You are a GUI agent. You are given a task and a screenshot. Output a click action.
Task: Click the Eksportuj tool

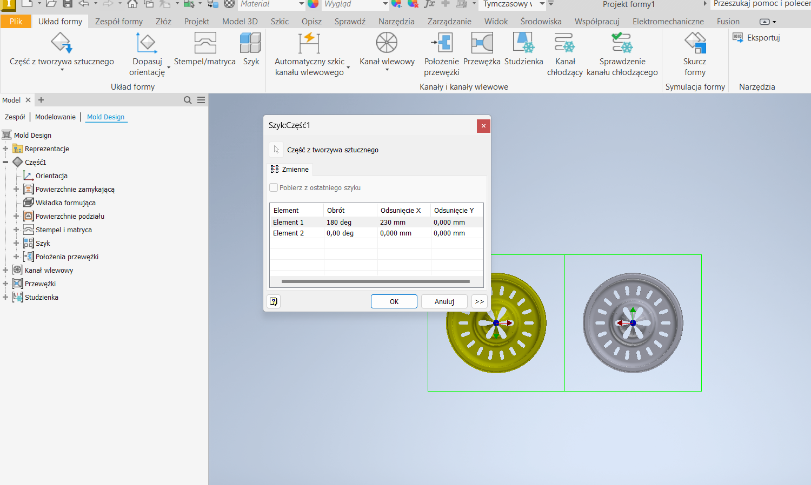point(756,37)
